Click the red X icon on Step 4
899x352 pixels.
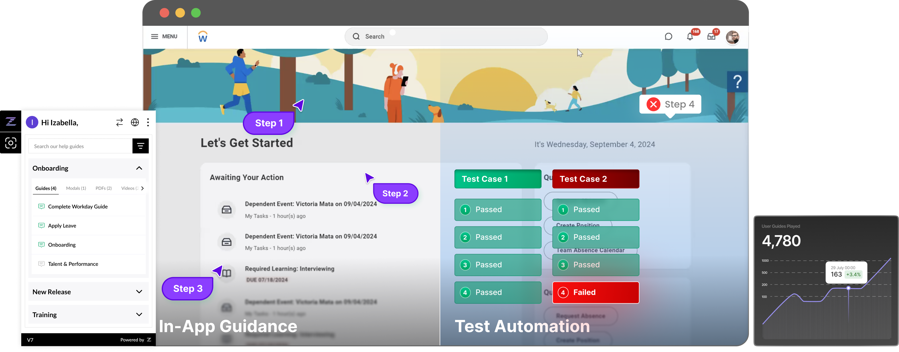[x=653, y=104]
